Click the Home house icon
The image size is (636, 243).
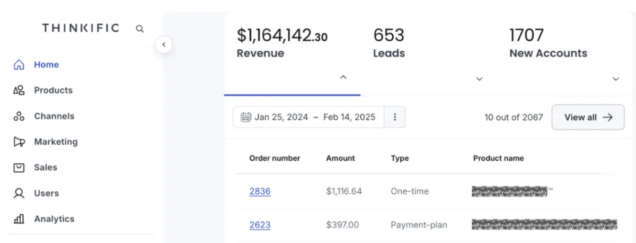click(x=19, y=65)
